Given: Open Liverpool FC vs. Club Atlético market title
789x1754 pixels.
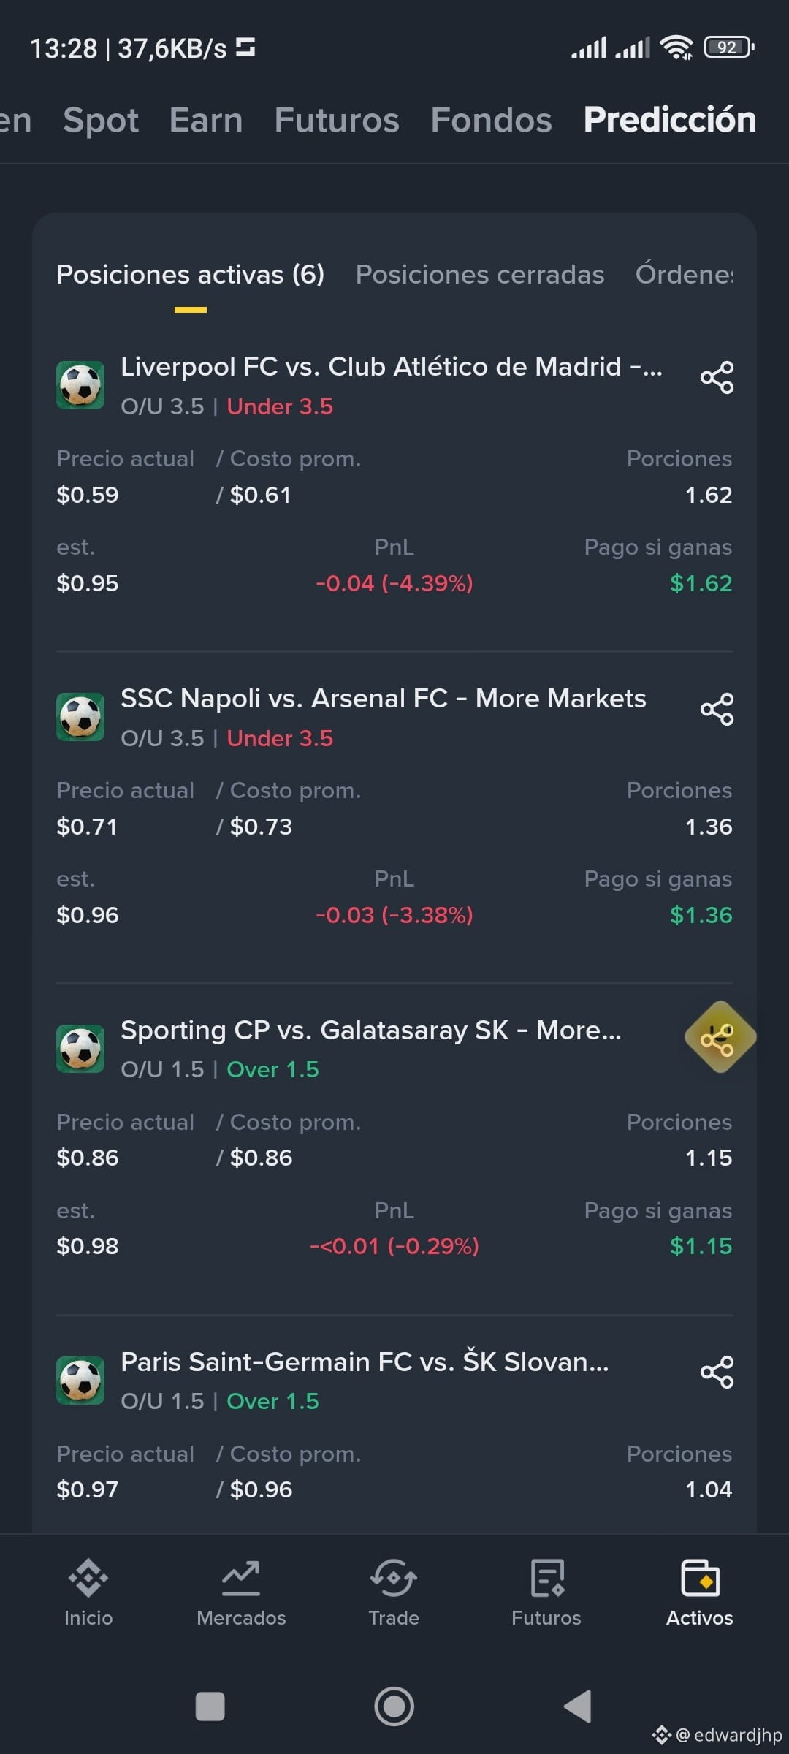Looking at the screenshot, I should click(x=392, y=367).
